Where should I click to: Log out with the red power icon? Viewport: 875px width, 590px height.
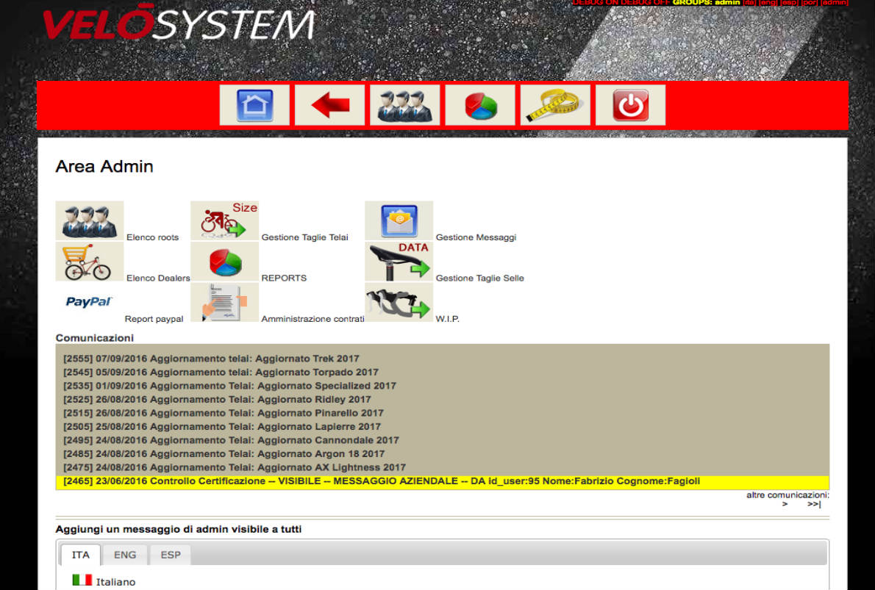point(631,105)
